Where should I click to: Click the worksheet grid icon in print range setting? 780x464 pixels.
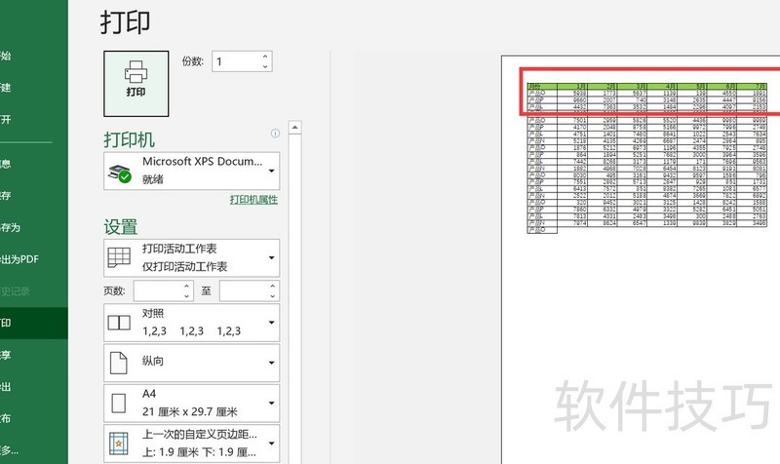pyautogui.click(x=119, y=257)
